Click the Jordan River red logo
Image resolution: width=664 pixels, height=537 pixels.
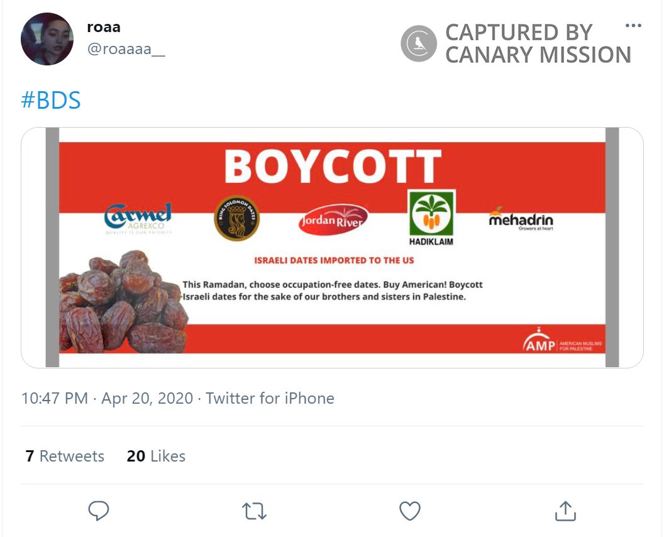tap(335, 220)
